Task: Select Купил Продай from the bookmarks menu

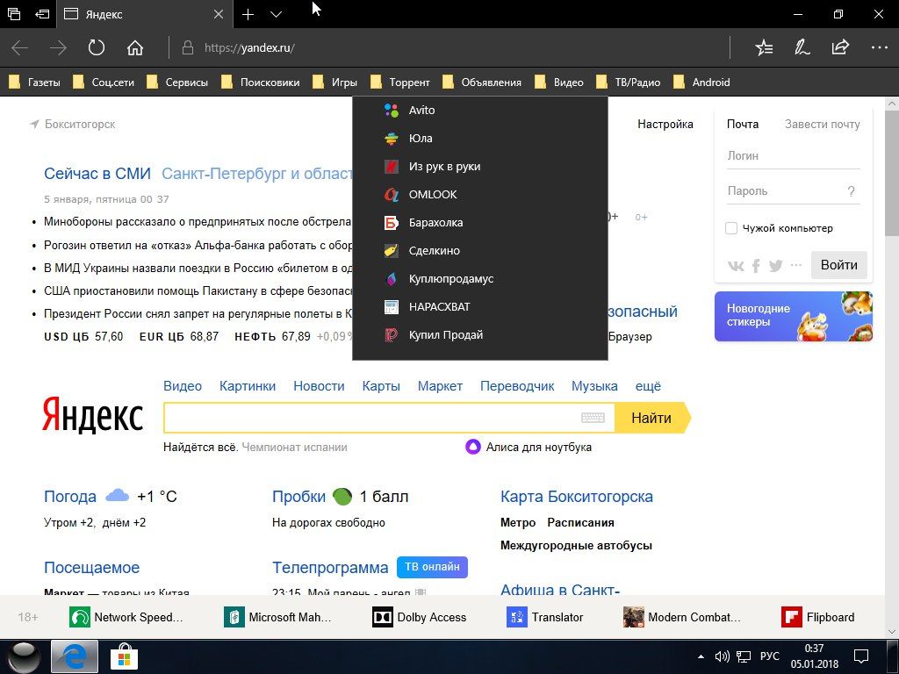Action: pos(480,334)
